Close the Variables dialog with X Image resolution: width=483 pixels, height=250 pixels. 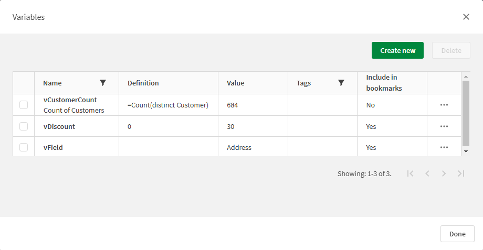[x=466, y=17]
